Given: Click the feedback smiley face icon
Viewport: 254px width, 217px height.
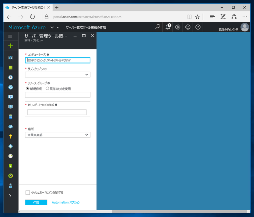Looking at the screenshot, I should (188, 27).
